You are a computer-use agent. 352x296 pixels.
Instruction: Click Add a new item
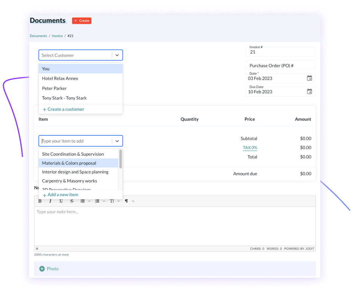pyautogui.click(x=60, y=194)
